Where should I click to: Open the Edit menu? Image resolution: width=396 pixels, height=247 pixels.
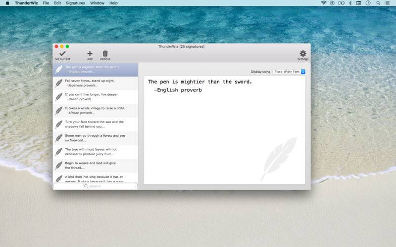[58, 3]
